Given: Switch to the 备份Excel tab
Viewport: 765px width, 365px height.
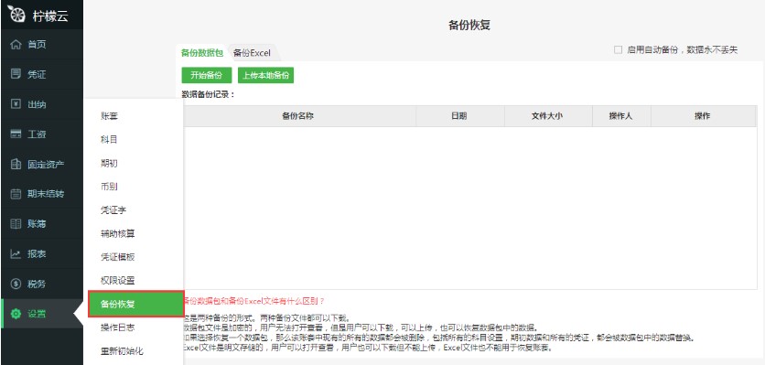Looking at the screenshot, I should tap(252, 53).
